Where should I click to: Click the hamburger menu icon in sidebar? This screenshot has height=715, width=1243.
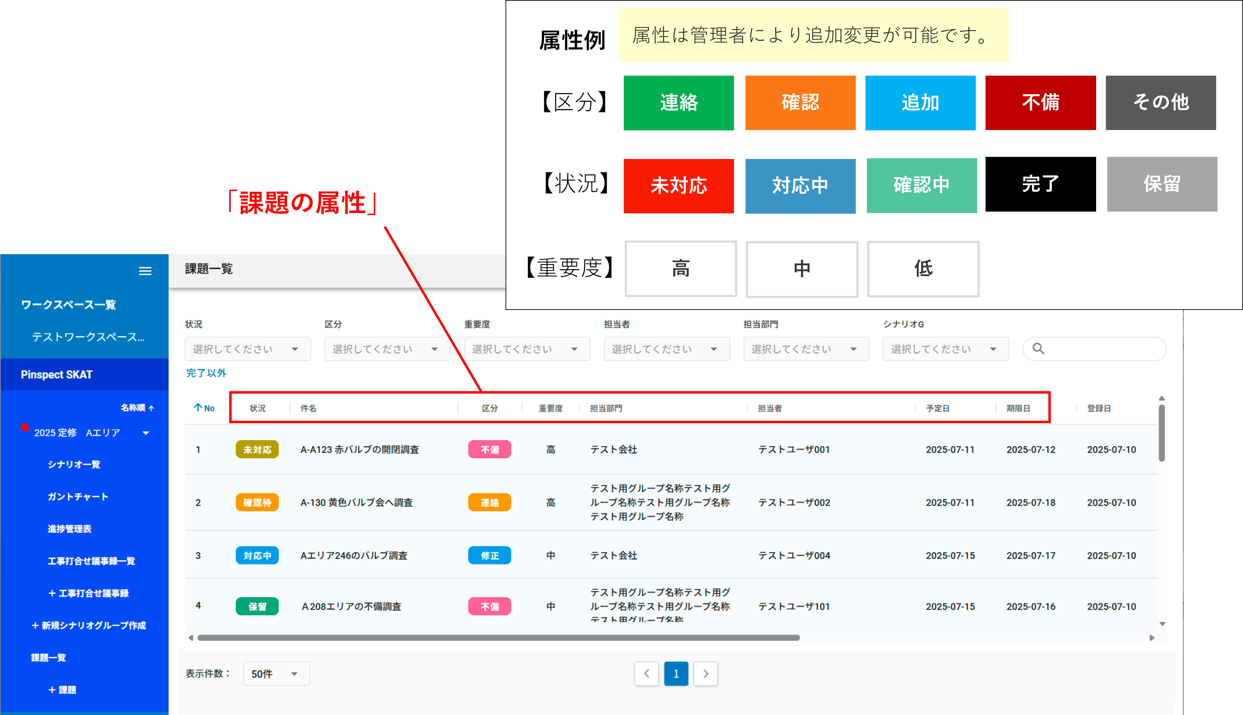(x=145, y=271)
